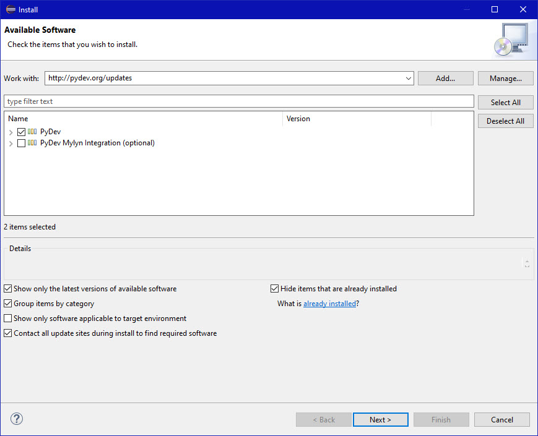Toggle Hide items already installed checkbox
Image resolution: width=538 pixels, height=436 pixels.
tap(275, 289)
